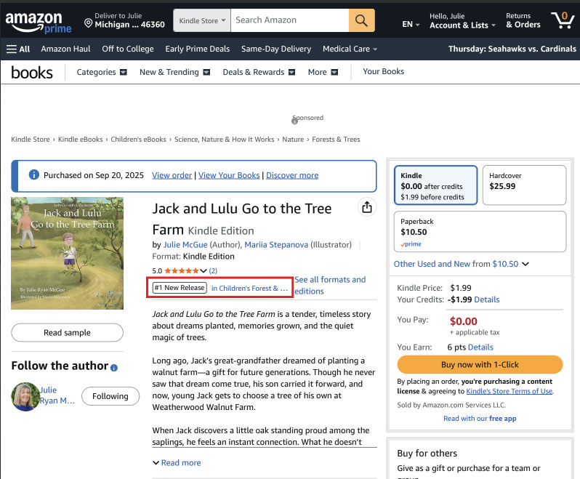This screenshot has width=580, height=479.
Task: Click the share icon beside the title
Action: [367, 208]
